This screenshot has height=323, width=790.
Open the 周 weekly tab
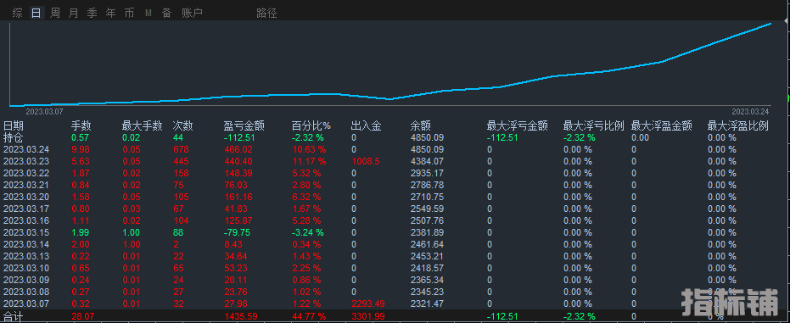coord(55,13)
